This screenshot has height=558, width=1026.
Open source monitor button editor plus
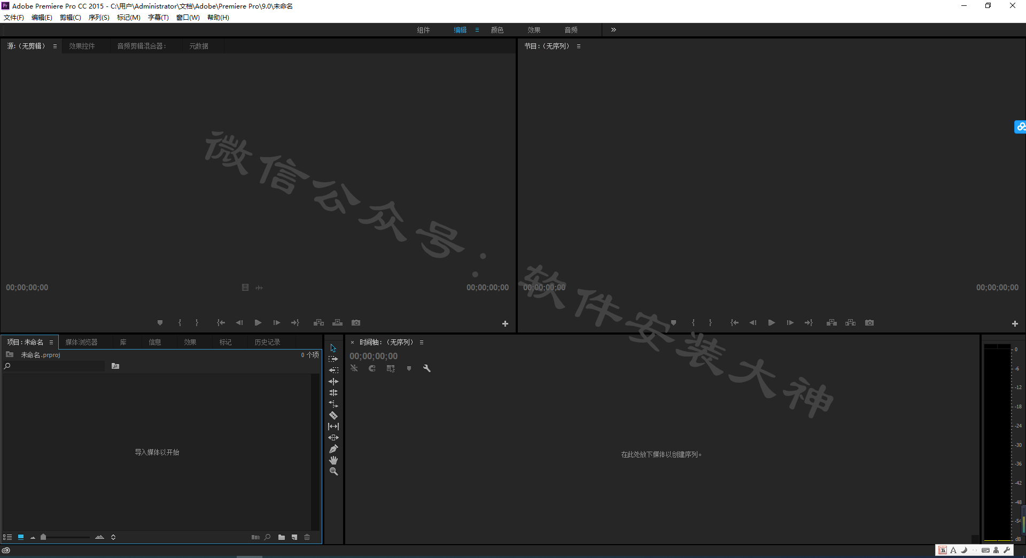pos(505,324)
